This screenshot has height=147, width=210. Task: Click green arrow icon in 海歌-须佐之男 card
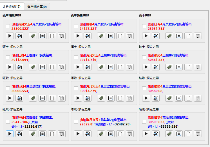[101, 98]
